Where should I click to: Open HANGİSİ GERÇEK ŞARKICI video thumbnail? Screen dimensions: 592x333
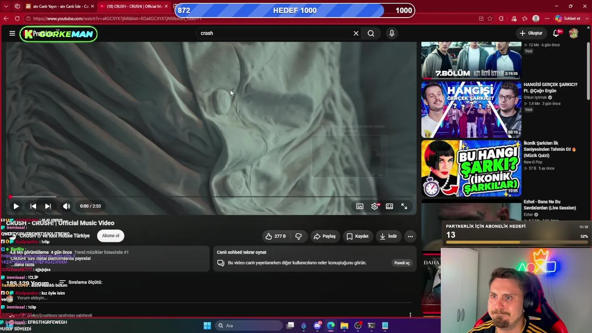[471, 110]
